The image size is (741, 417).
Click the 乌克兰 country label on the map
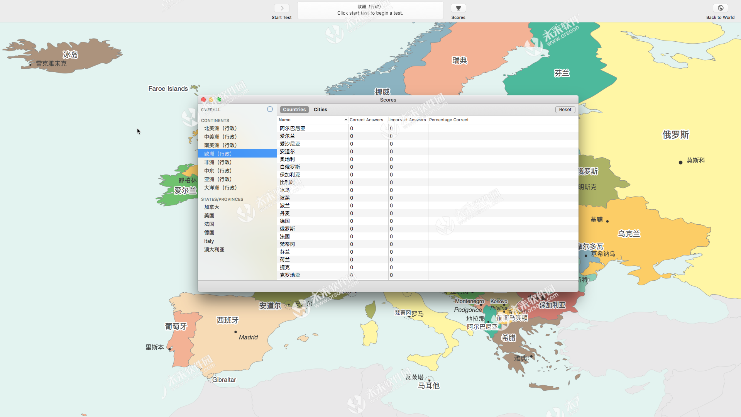tap(629, 234)
